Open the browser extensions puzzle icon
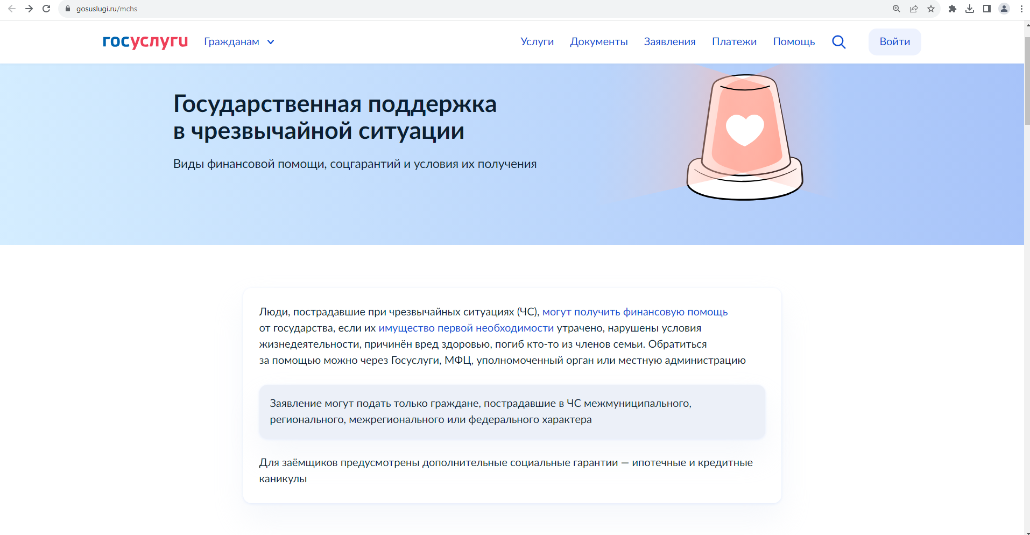 click(x=953, y=9)
